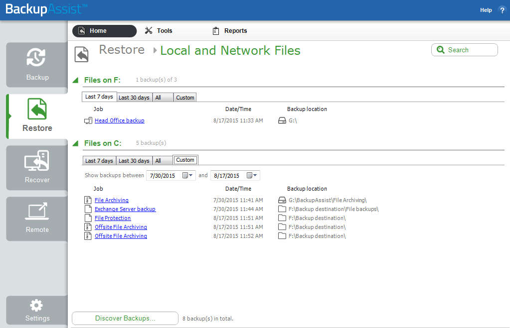Open the Head Office backup link
This screenshot has height=328, width=510.
(119, 120)
